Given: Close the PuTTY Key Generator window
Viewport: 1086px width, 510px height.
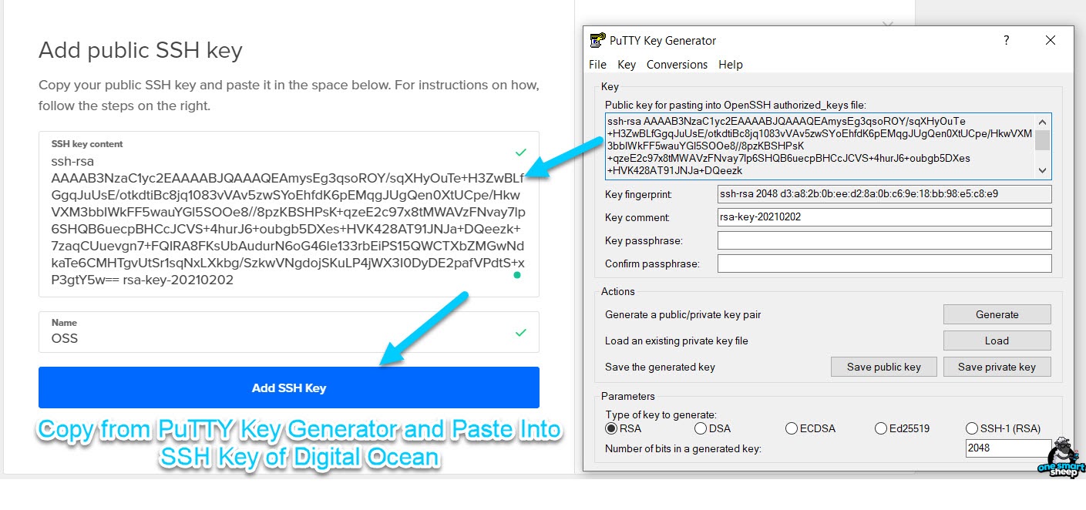Looking at the screenshot, I should tap(1051, 41).
